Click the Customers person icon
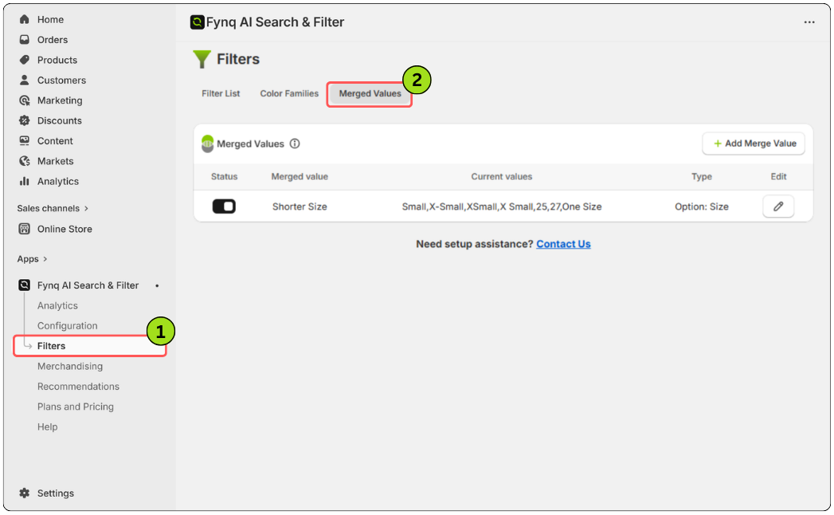Image resolution: width=834 pixels, height=515 pixels. (25, 81)
